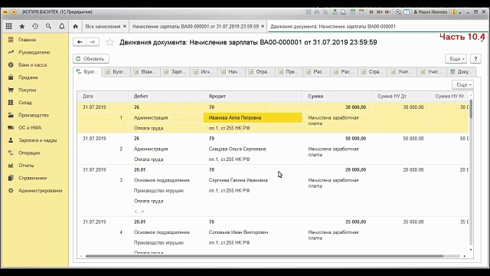Click the help question mark button

click(x=475, y=58)
